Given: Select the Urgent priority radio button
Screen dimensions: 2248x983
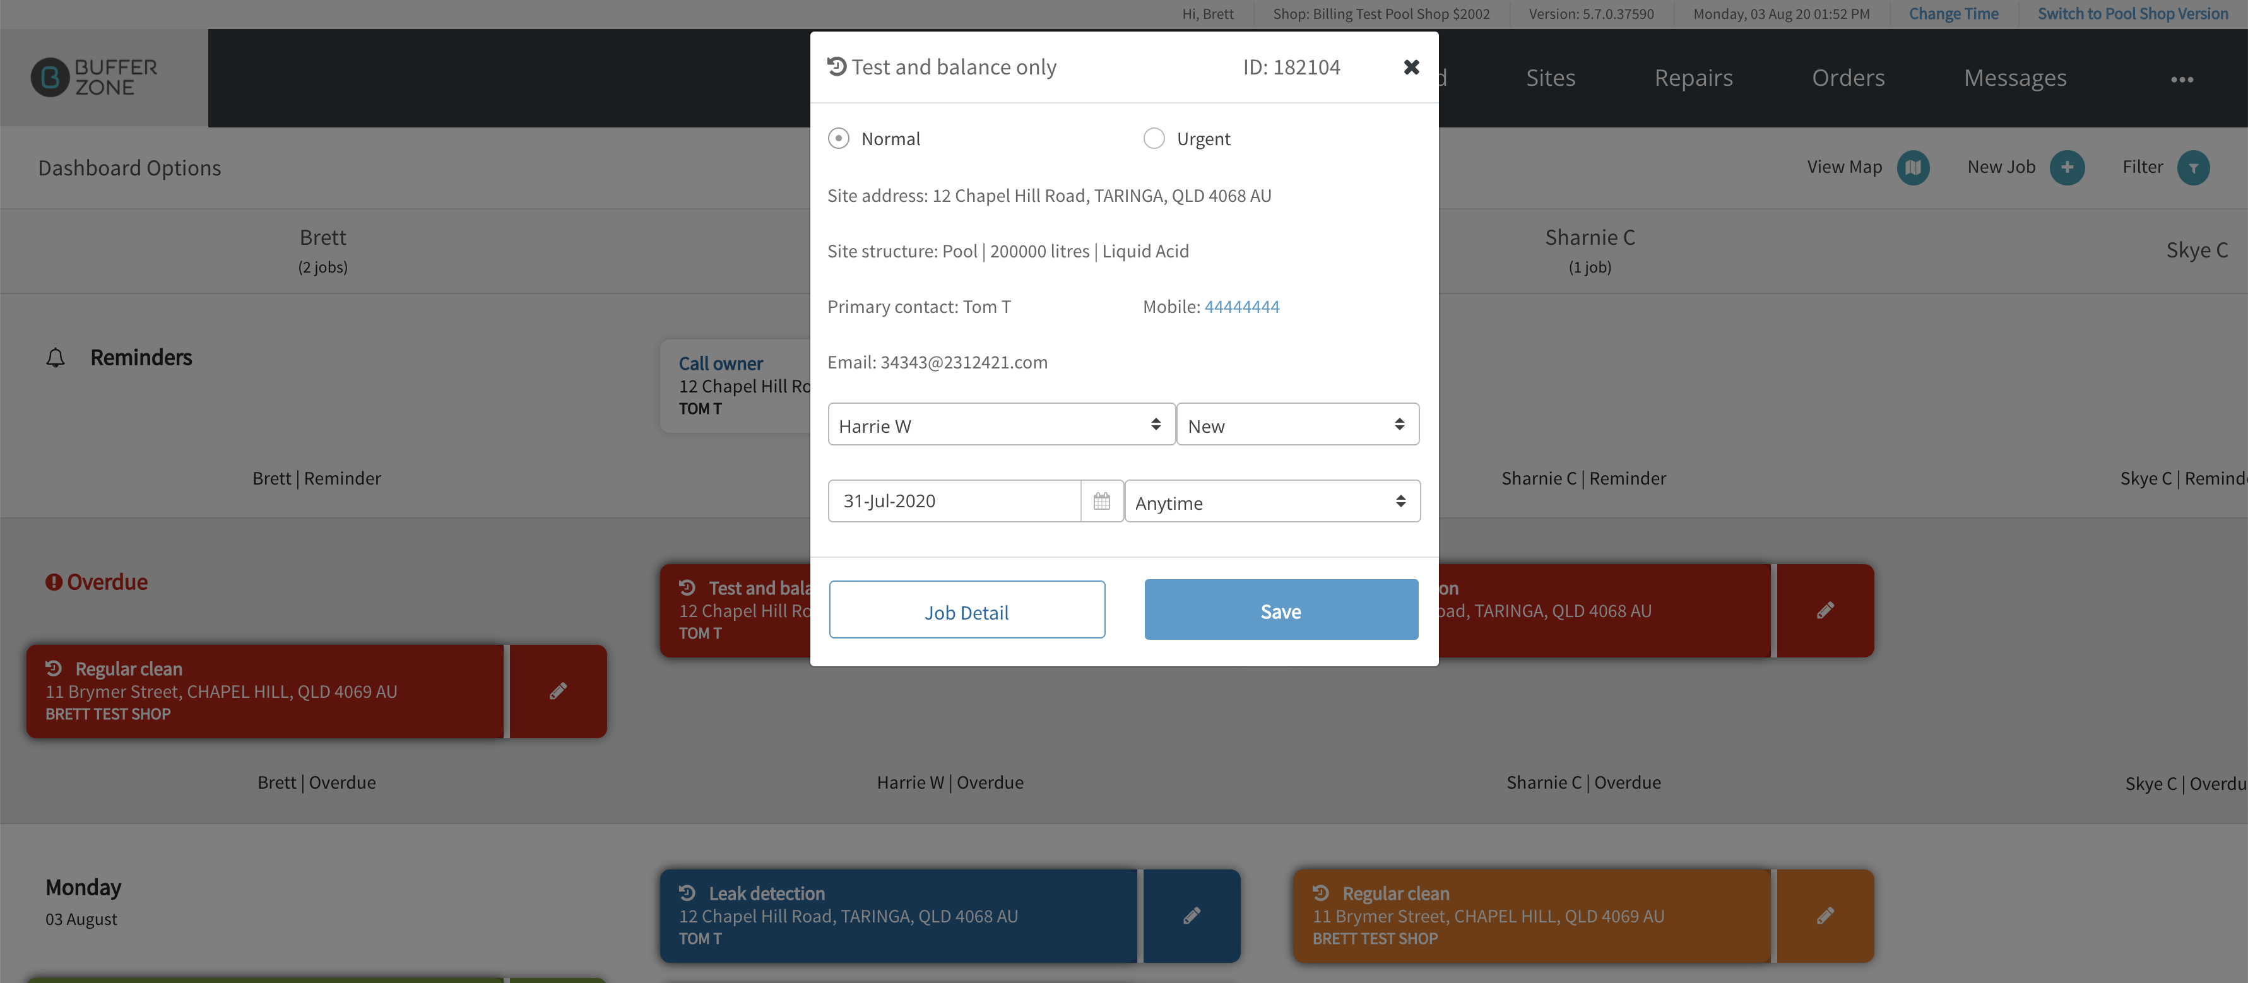Looking at the screenshot, I should point(1154,139).
